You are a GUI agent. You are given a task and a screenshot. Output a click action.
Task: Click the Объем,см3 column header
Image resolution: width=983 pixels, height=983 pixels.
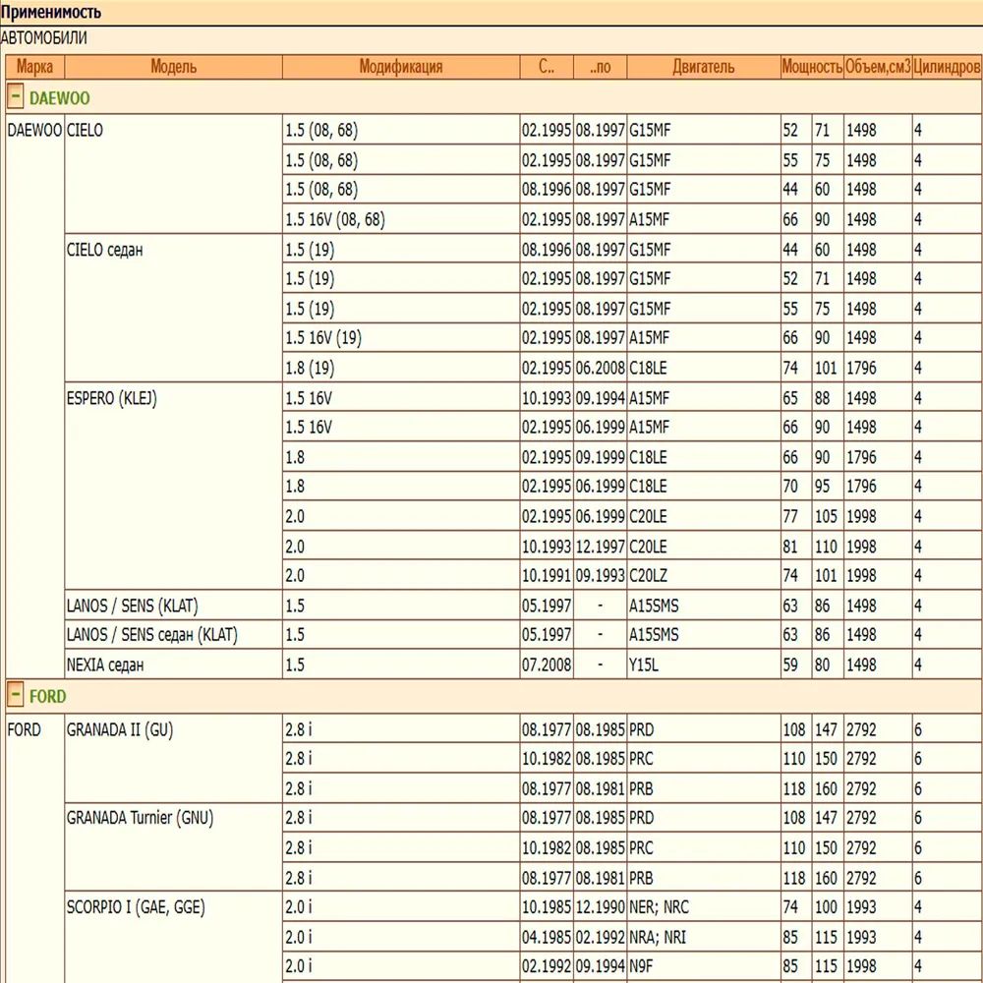coord(877,67)
